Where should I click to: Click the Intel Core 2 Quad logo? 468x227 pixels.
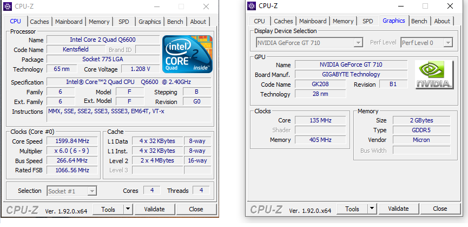click(x=187, y=54)
